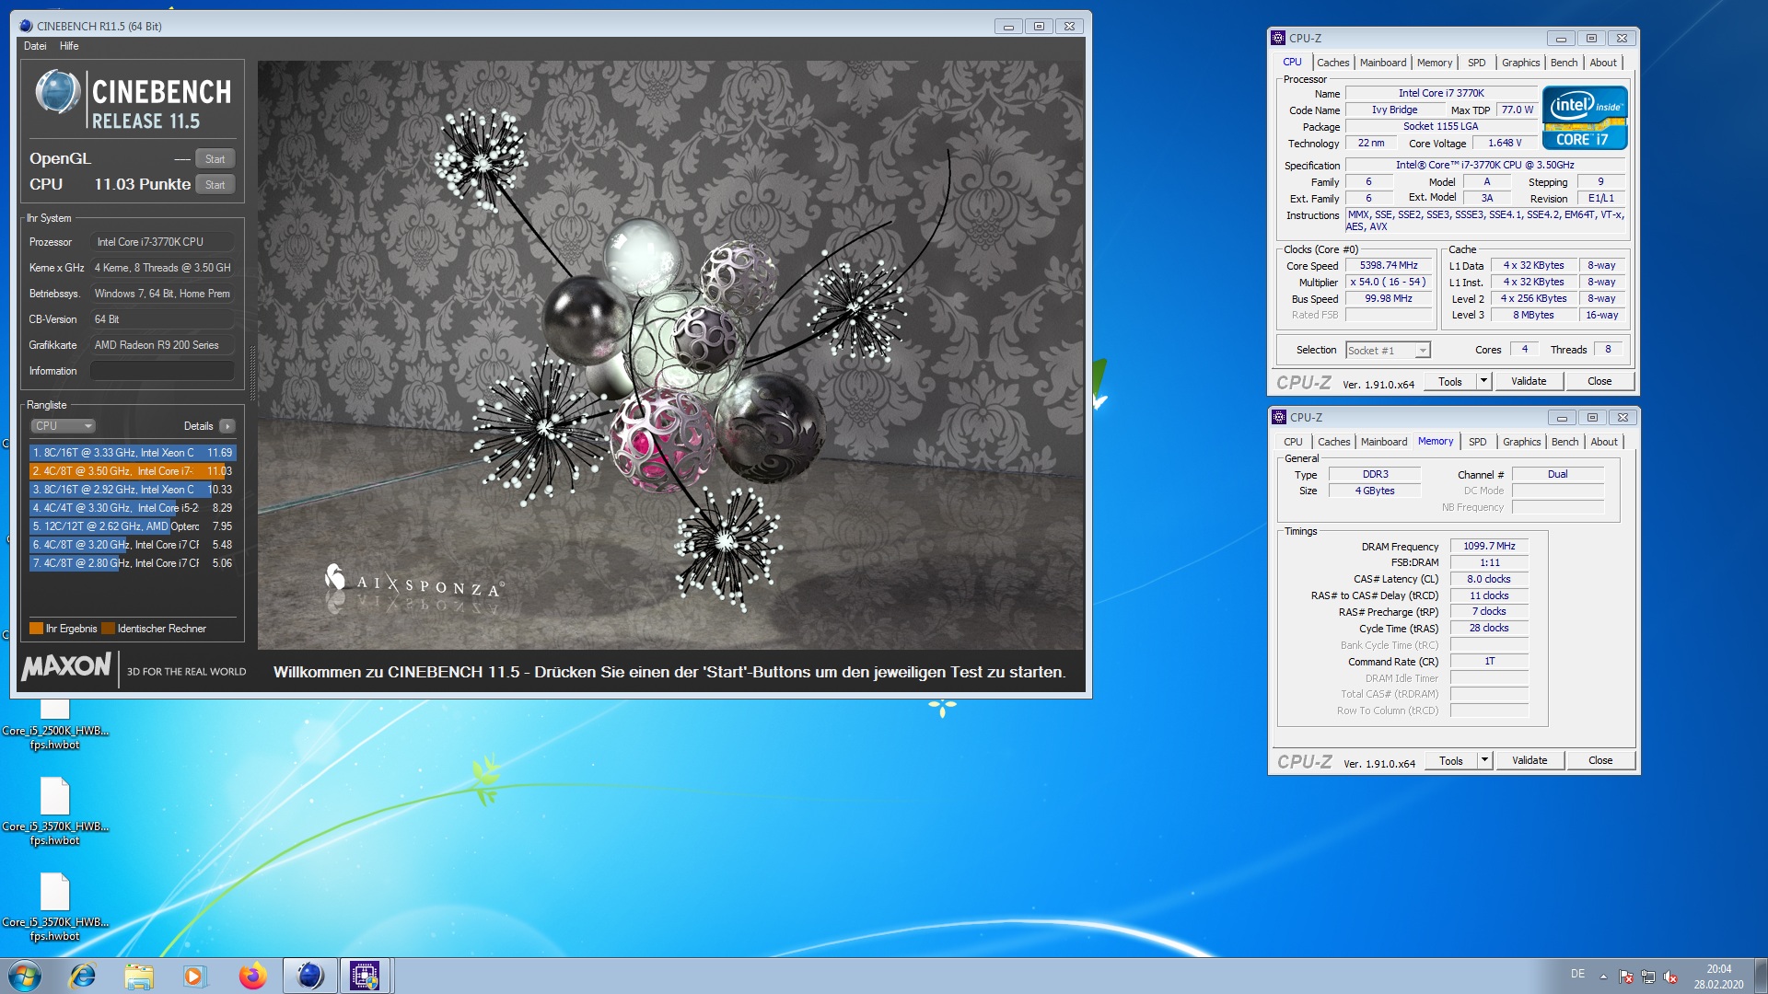Switch to SPD tab in upper CPU-Z
The image size is (1768, 994).
click(x=1477, y=63)
